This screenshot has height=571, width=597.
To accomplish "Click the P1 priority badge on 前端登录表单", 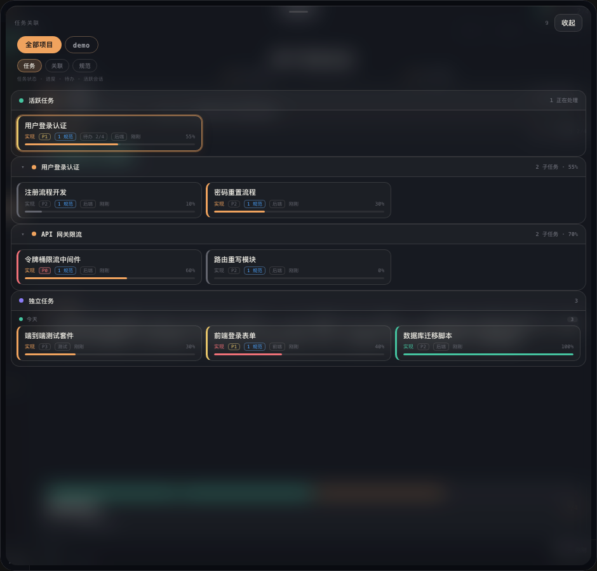I will (234, 346).
